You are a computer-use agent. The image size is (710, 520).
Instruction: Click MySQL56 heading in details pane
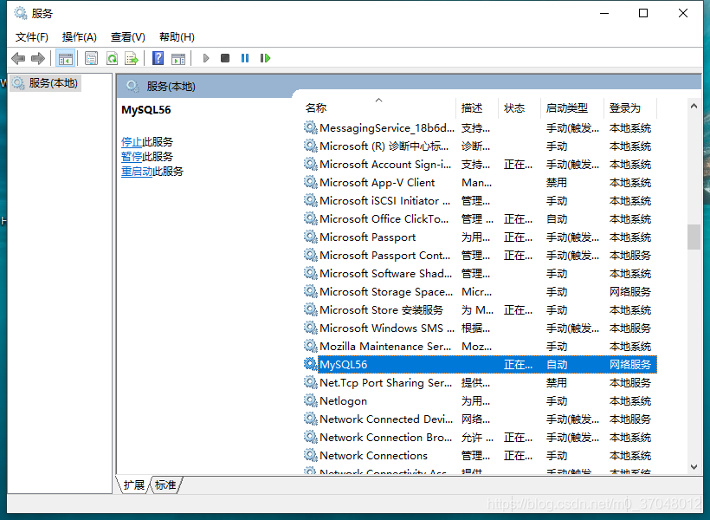pyautogui.click(x=145, y=110)
